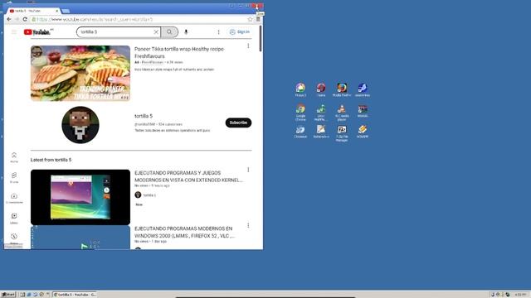Launch the Opera desktop shortcut
The image size is (531, 298).
[x=321, y=89]
